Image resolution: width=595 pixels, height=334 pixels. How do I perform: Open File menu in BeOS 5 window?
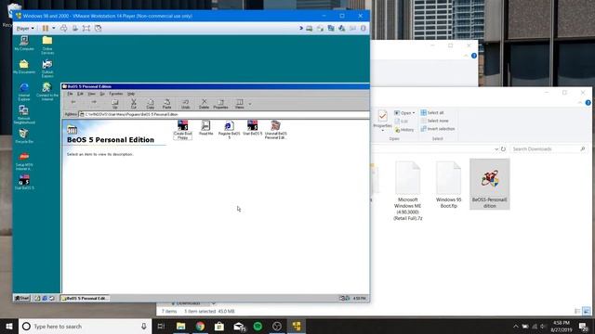pyautogui.click(x=71, y=94)
